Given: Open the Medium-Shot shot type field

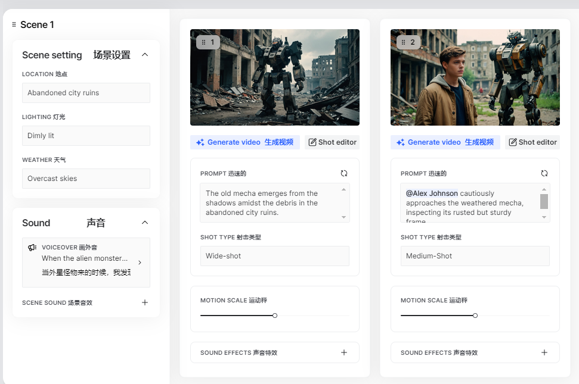Looking at the screenshot, I should coord(475,256).
